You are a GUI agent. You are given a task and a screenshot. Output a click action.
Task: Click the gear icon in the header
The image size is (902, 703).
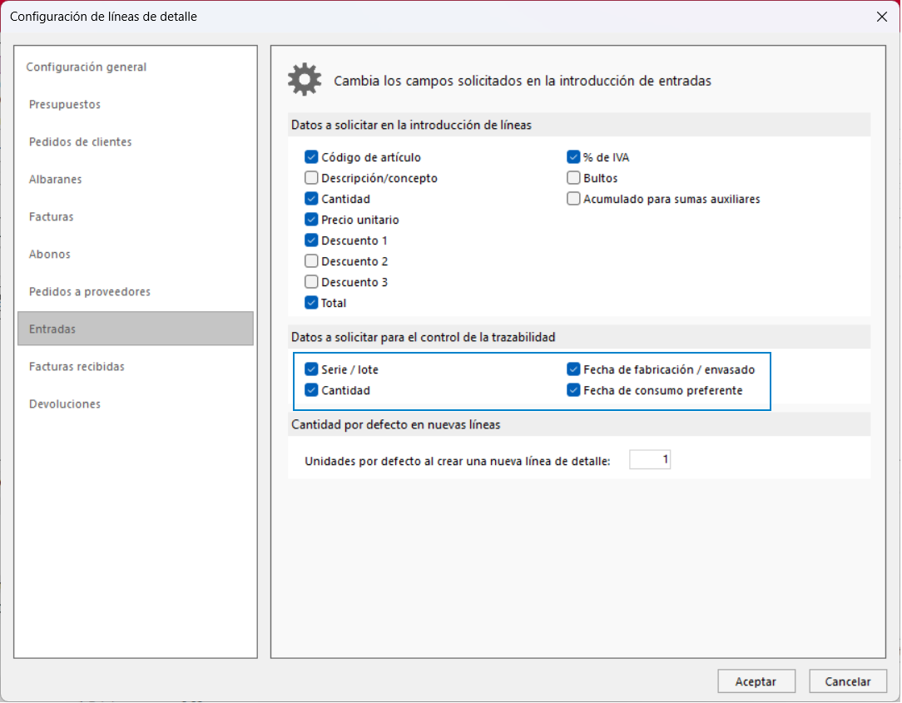305,79
